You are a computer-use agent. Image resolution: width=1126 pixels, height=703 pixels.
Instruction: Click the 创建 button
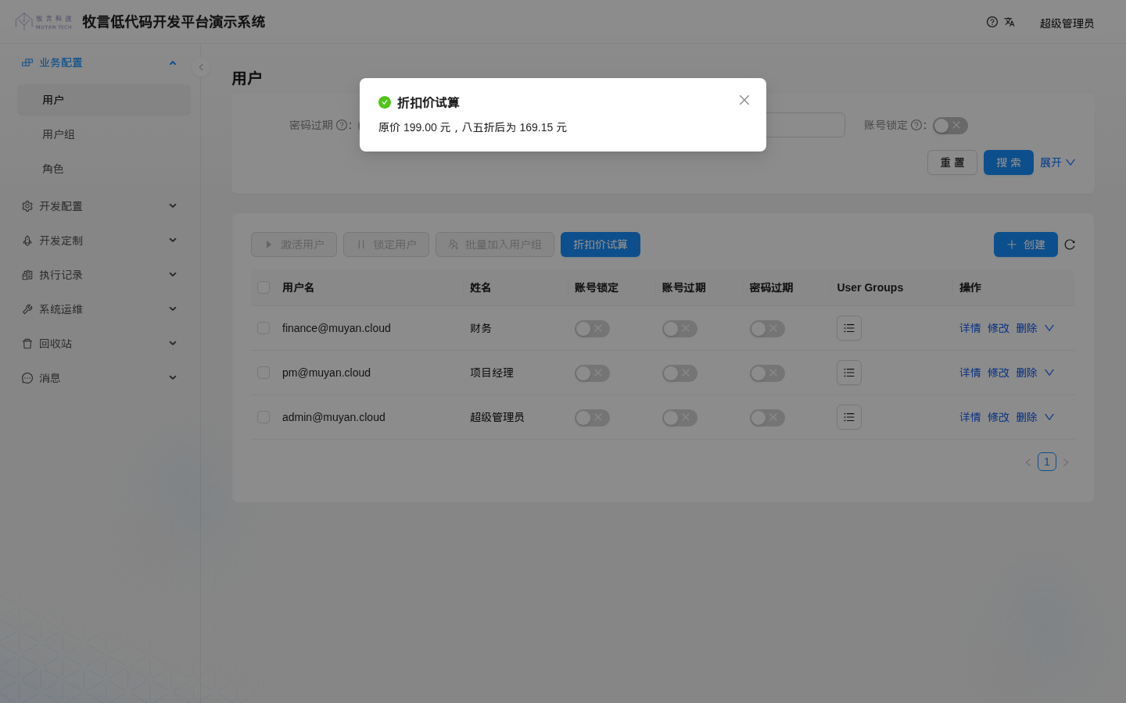click(x=1026, y=244)
